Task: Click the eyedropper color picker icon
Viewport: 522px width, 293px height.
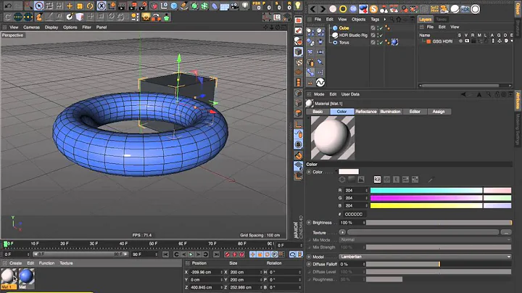Action: pos(431,179)
